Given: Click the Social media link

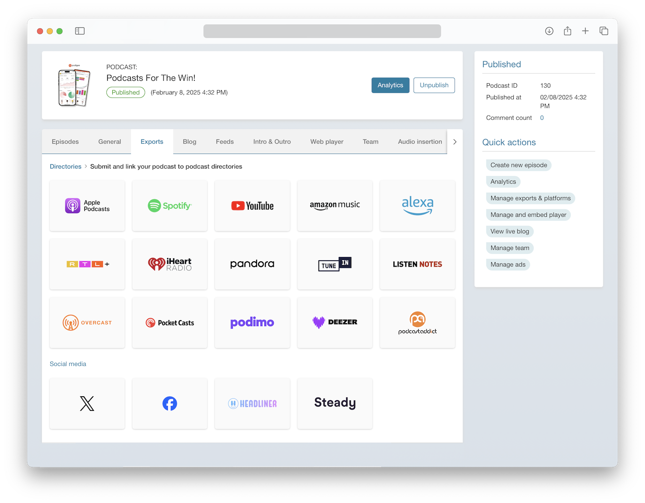Looking at the screenshot, I should tap(68, 364).
